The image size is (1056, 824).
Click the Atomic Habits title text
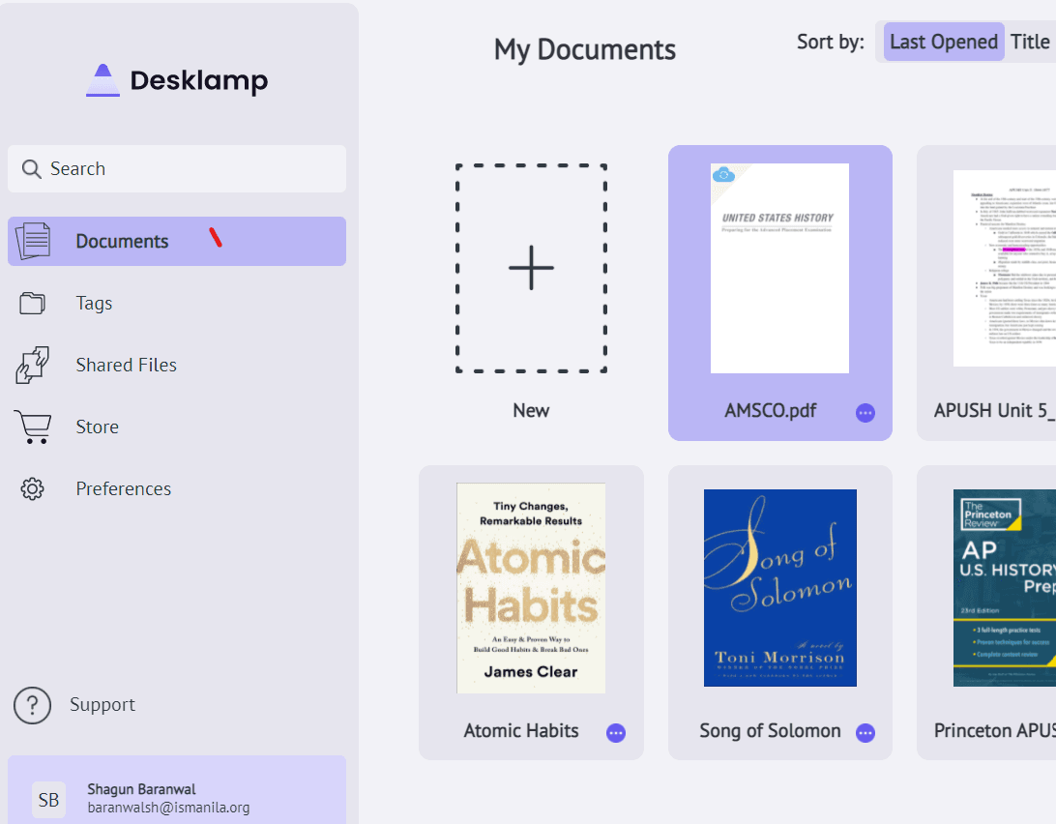coord(521,731)
